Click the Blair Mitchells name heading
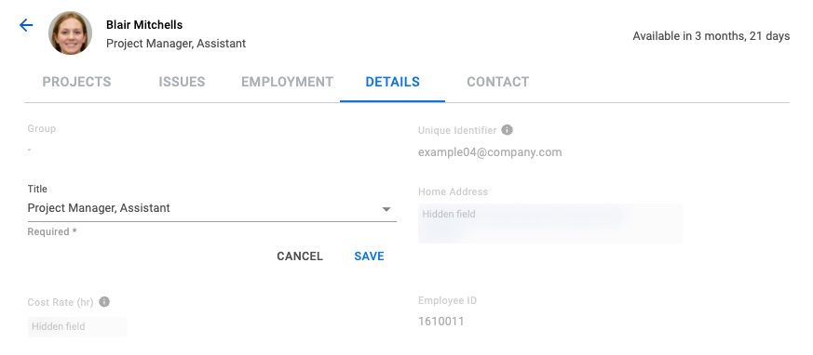Viewport: 813px width, 355px height. click(x=144, y=24)
